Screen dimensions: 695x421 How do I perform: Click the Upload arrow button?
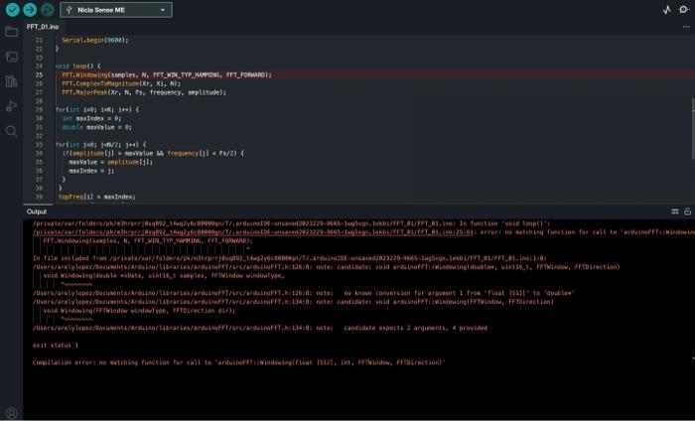coord(30,10)
